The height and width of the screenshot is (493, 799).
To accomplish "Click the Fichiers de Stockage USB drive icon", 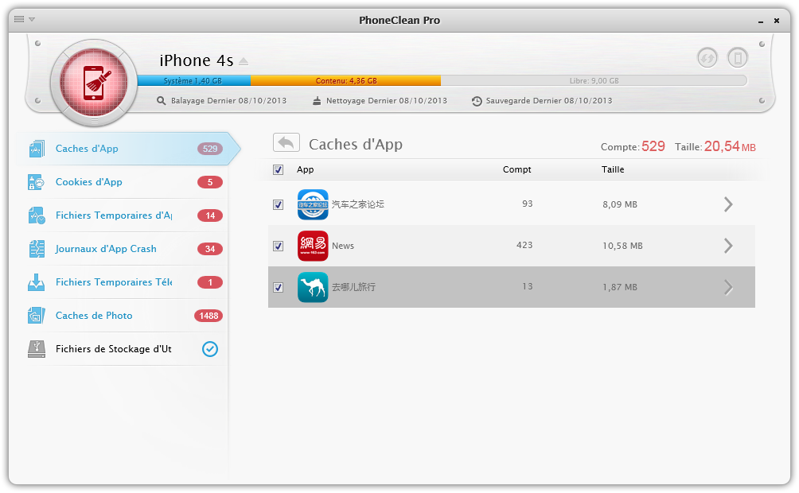I will [36, 349].
